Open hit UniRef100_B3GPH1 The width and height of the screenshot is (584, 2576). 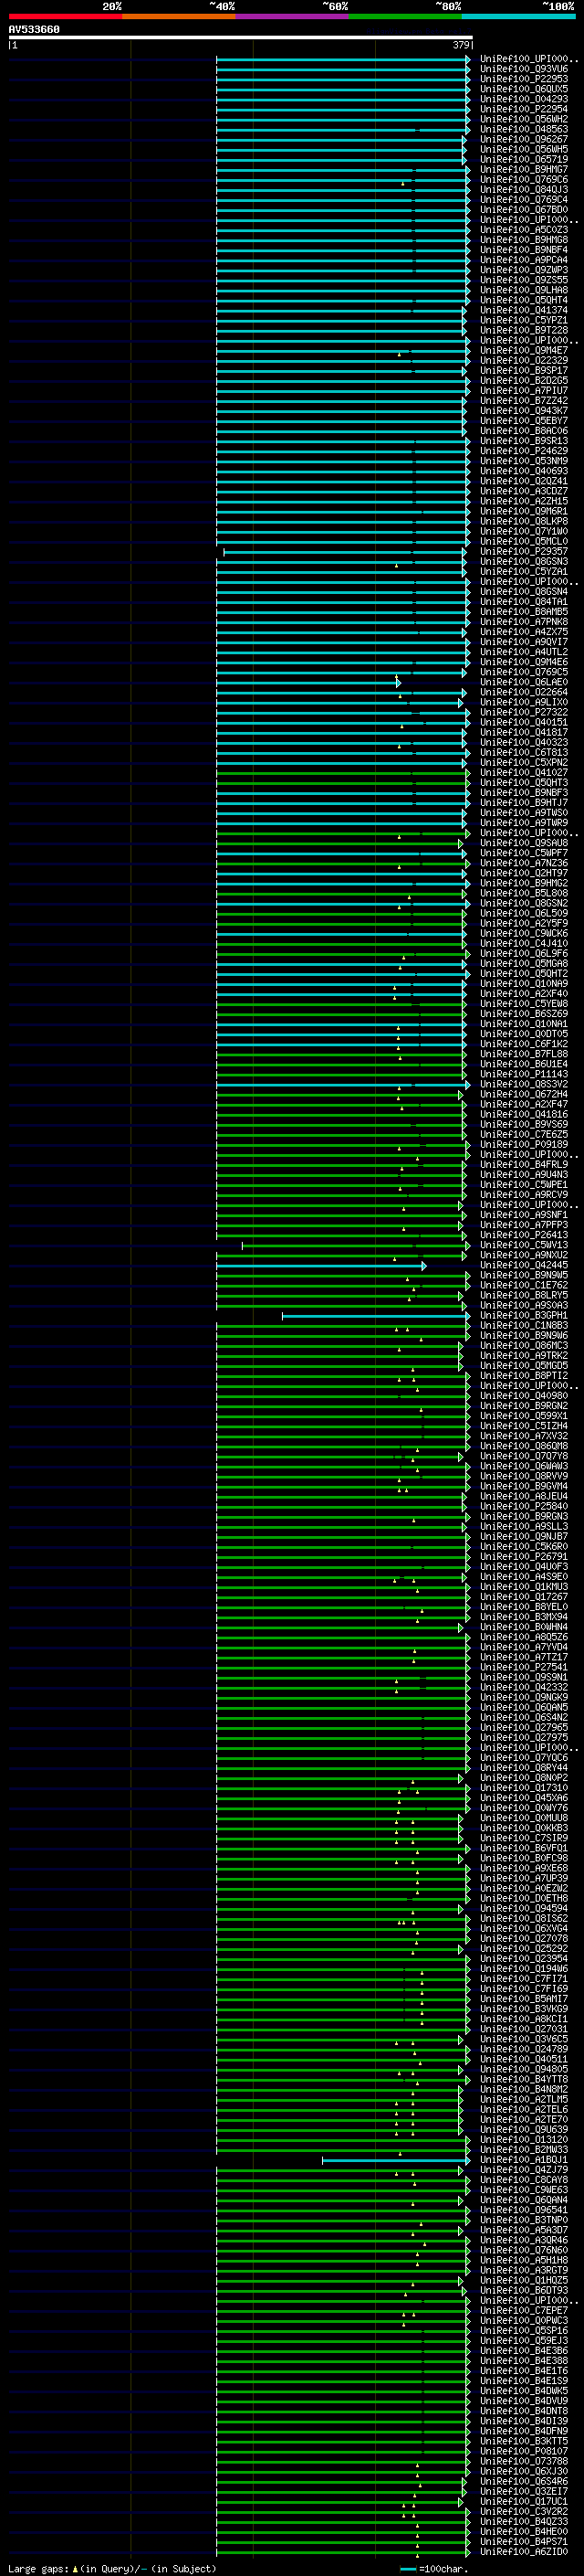click(523, 1315)
